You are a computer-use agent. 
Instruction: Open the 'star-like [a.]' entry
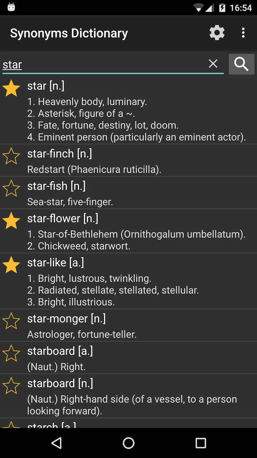136,281
